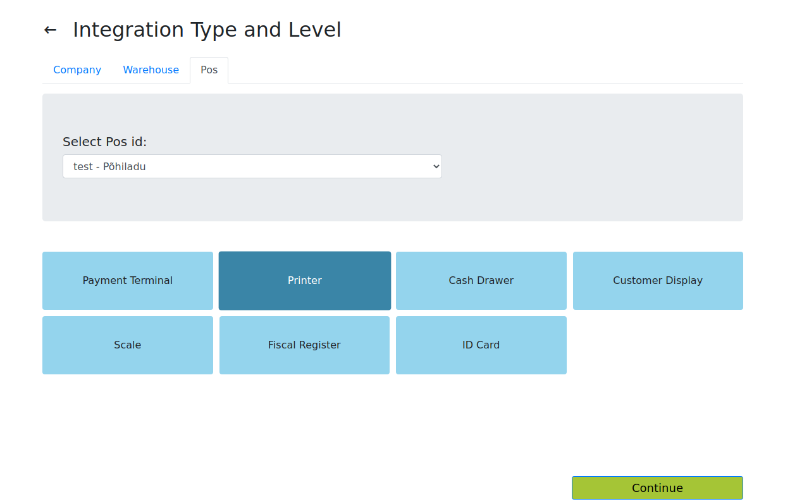Select the ID Card tile
The height and width of the screenshot is (504, 790).
481,345
